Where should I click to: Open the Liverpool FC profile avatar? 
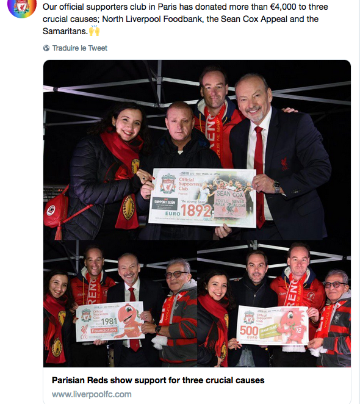tap(22, 7)
